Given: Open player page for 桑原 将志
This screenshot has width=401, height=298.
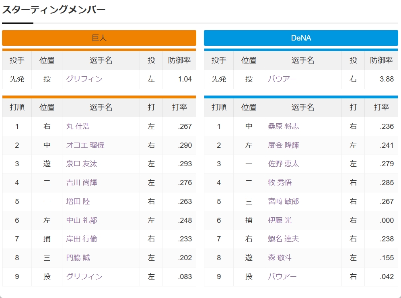Looking at the screenshot, I should click(x=284, y=127).
